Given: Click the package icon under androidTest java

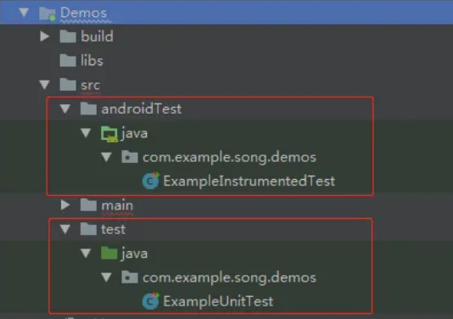Looking at the screenshot, I should (130, 157).
